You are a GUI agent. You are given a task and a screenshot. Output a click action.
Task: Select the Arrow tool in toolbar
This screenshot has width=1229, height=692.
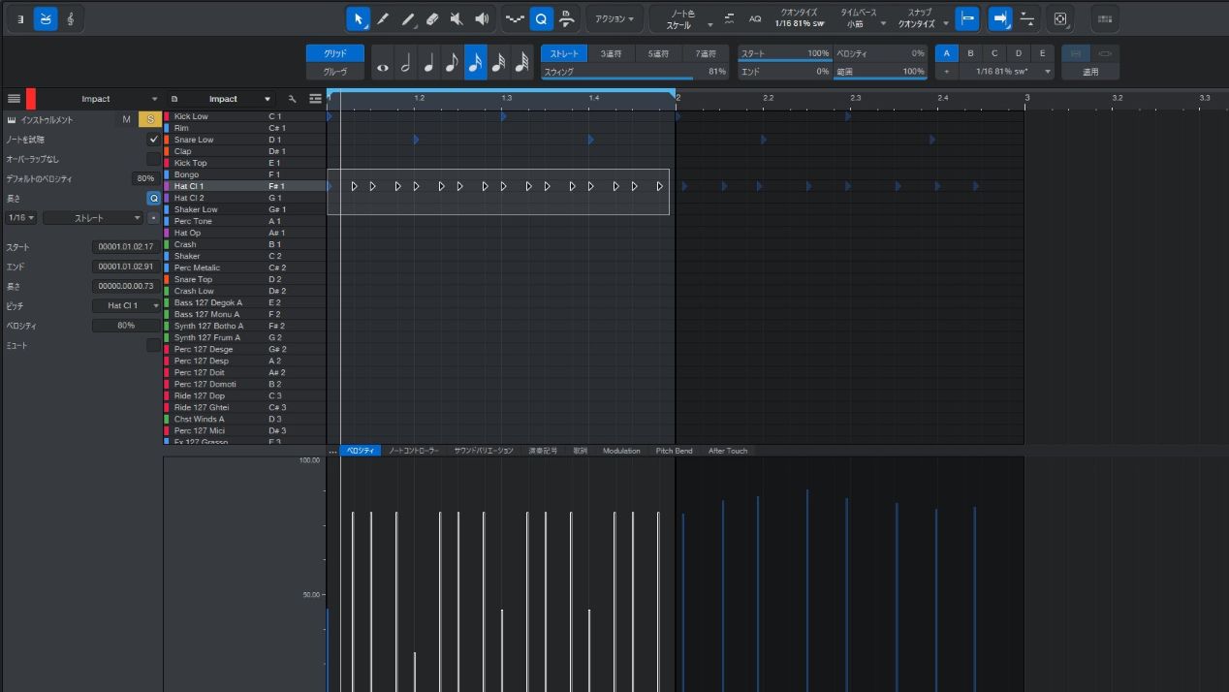359,18
